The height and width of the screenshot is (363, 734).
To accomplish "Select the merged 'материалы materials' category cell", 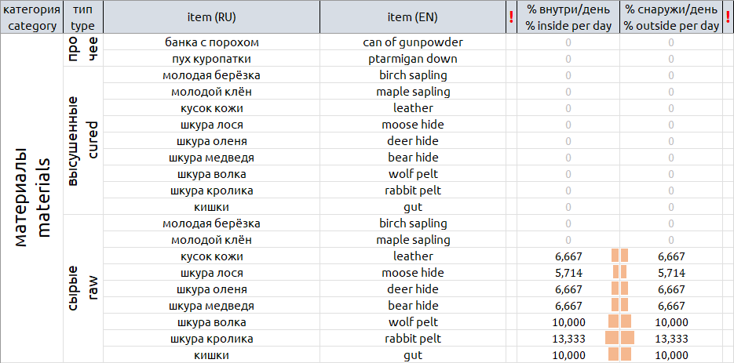I will [31, 198].
